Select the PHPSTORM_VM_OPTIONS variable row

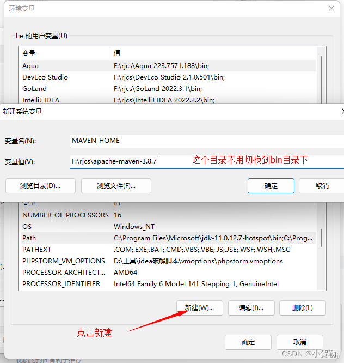click(x=169, y=261)
